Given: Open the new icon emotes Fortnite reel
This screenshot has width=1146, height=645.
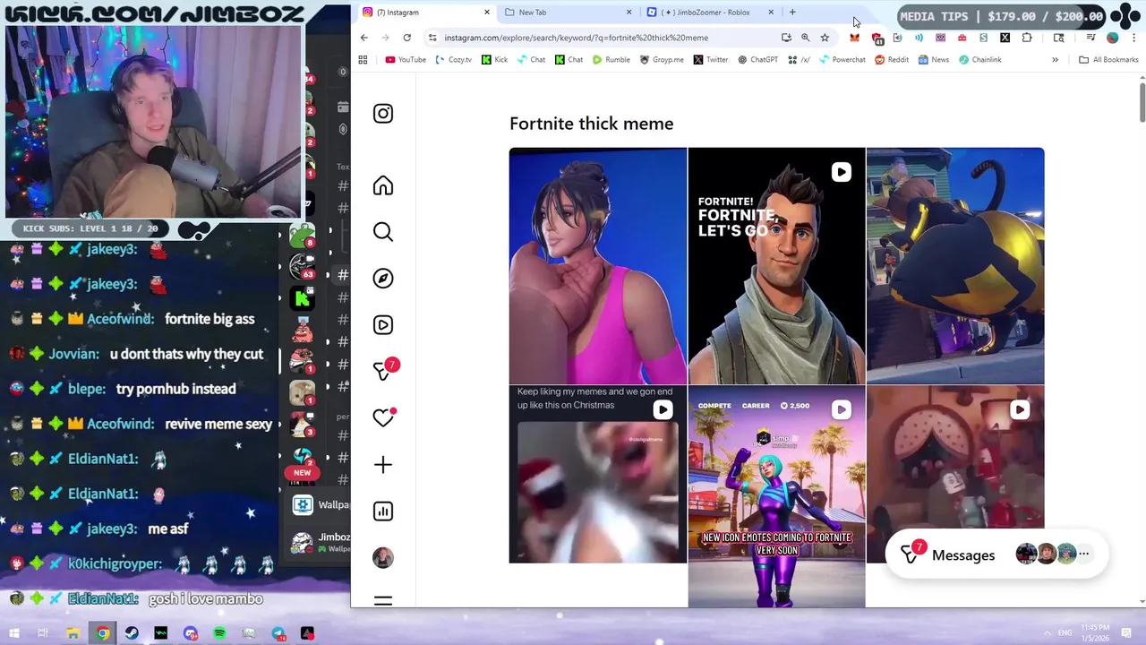Looking at the screenshot, I should pyautogui.click(x=776, y=496).
